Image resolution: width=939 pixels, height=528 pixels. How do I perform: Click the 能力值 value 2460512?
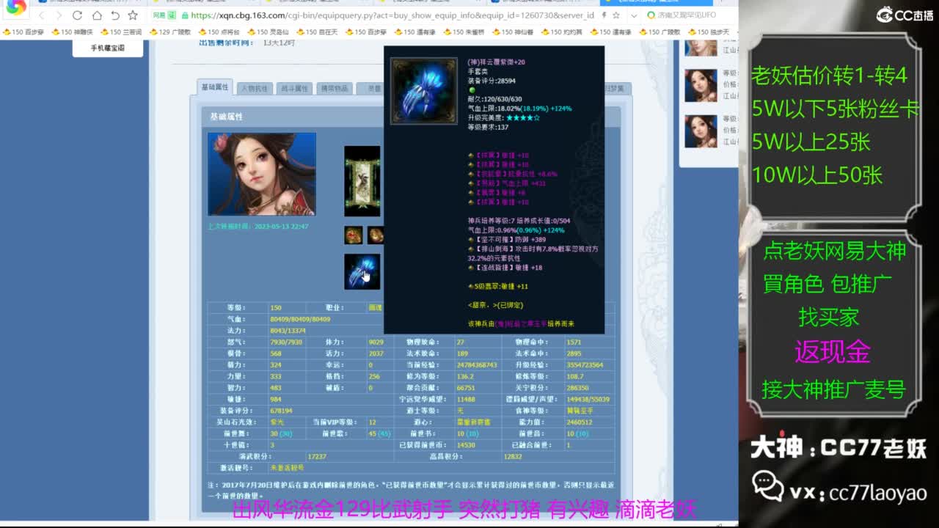[580, 422]
